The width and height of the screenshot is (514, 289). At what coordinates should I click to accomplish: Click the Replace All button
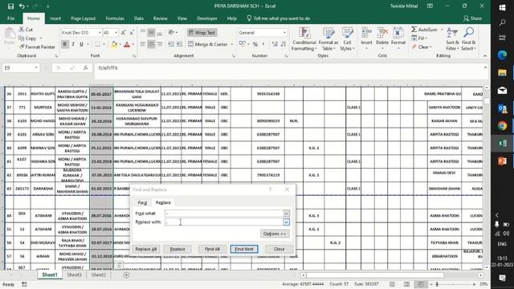click(x=146, y=249)
